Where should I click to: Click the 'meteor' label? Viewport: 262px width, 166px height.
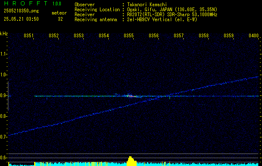(59, 13)
